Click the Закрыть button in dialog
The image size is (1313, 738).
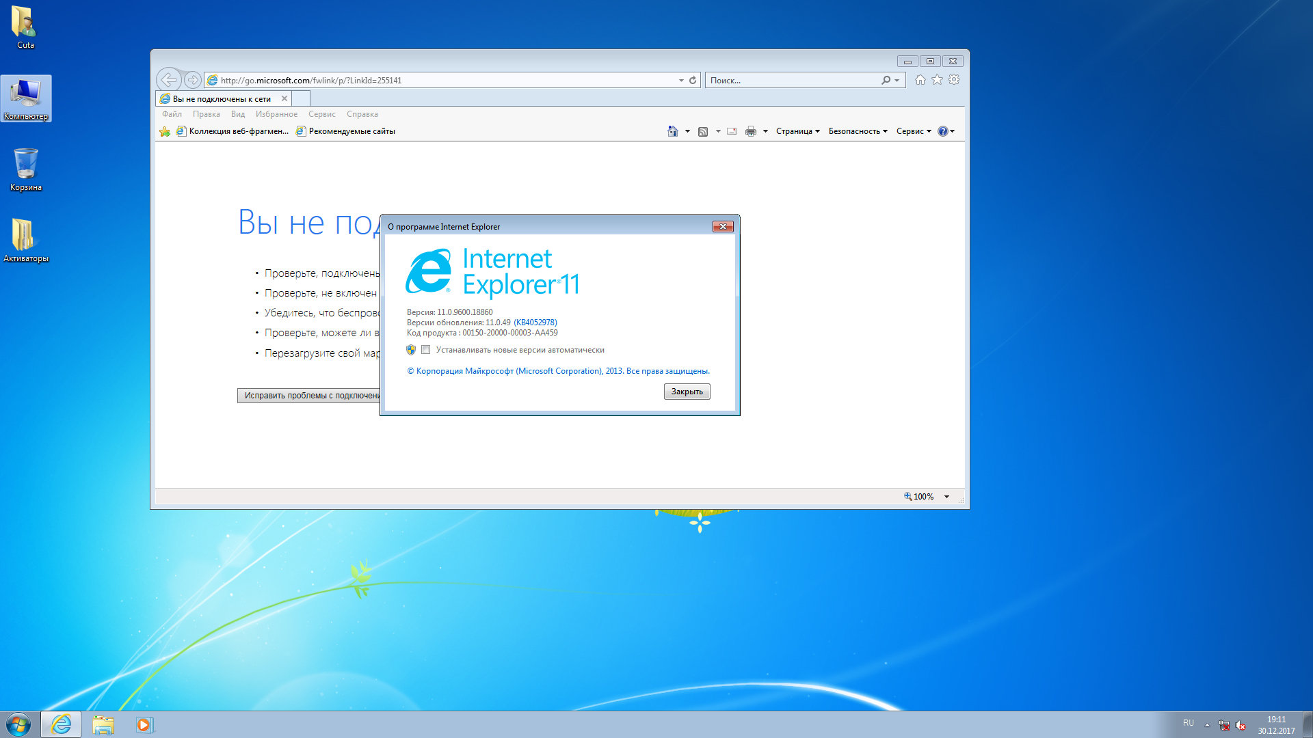687,392
